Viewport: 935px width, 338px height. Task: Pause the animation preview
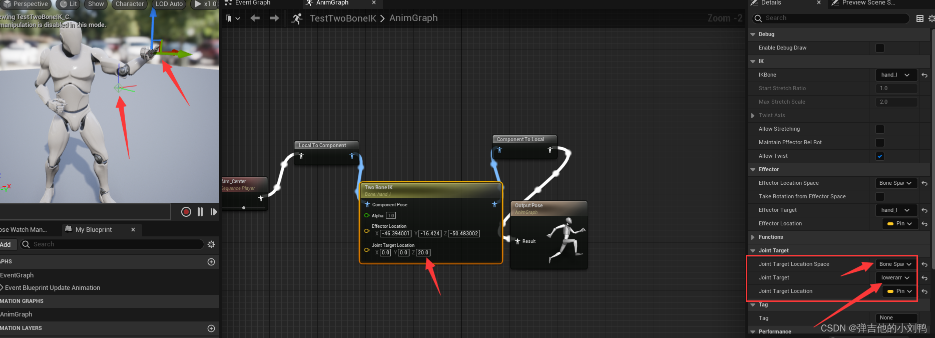[x=200, y=212]
